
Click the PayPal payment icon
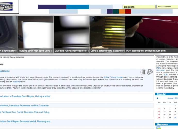coord(150,72)
